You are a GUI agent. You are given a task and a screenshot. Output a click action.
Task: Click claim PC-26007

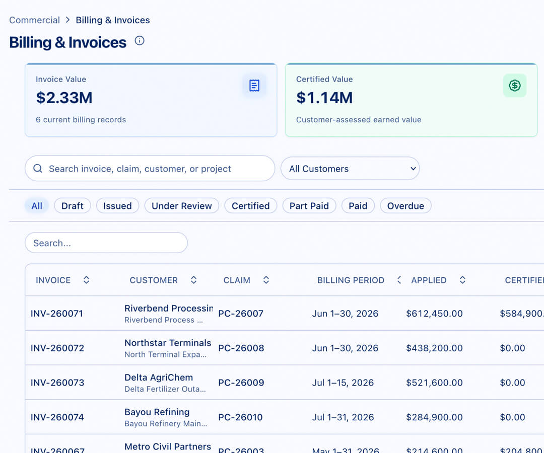241,313
